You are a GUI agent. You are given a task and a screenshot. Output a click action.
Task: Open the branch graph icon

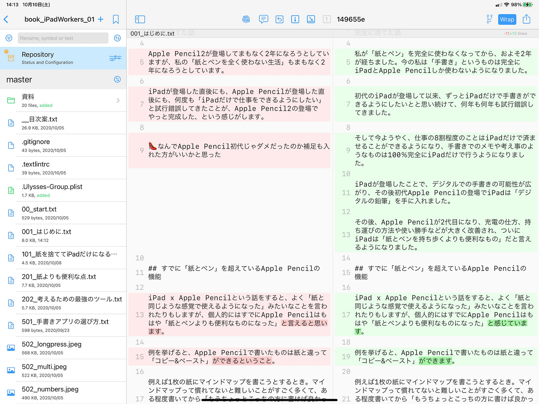[x=489, y=19]
